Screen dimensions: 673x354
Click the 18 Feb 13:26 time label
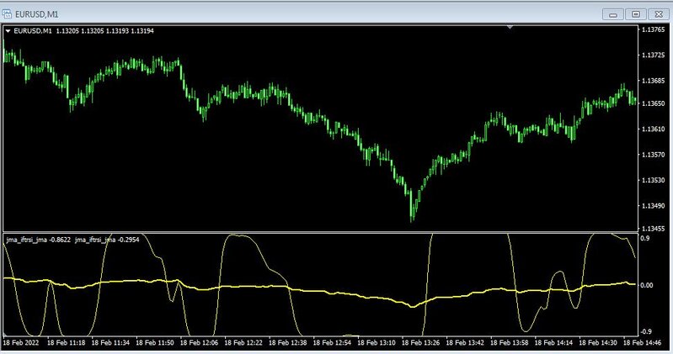pos(420,342)
